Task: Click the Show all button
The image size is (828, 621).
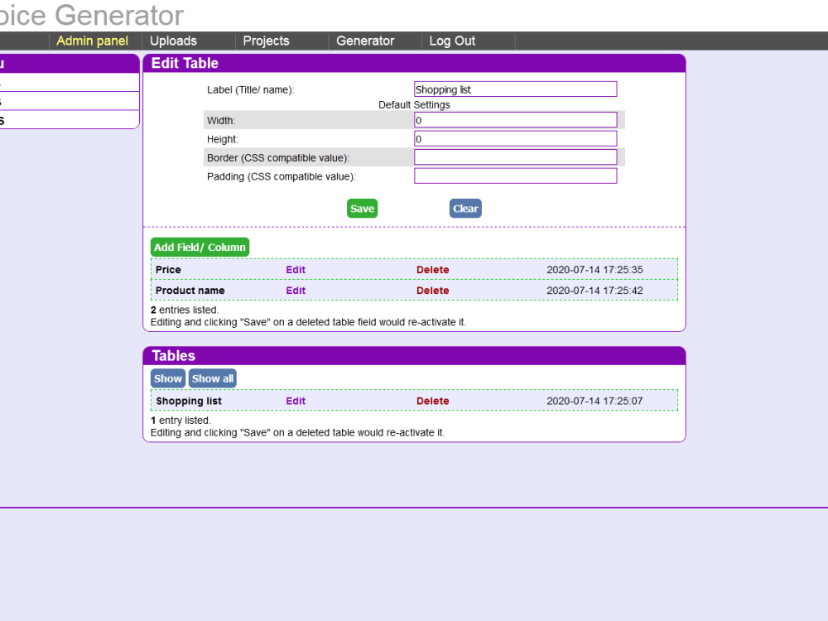Action: click(212, 378)
